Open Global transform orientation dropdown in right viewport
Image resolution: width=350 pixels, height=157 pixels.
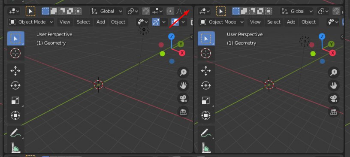297,11
